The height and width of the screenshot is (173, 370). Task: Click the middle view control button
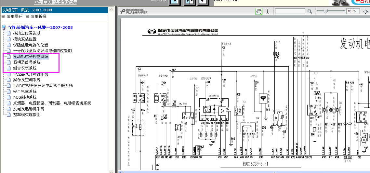point(190,2)
